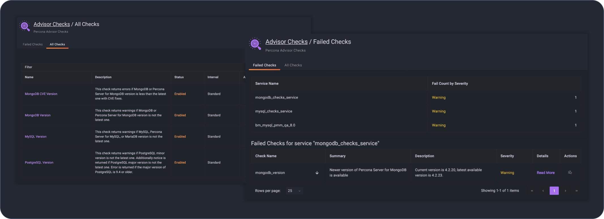Image resolution: width=604 pixels, height=219 pixels.
Task: Select All Checks tab in All Checks window
Action: pos(57,44)
